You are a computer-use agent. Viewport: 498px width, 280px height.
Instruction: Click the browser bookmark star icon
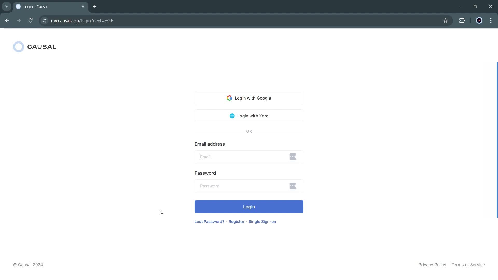(445, 20)
